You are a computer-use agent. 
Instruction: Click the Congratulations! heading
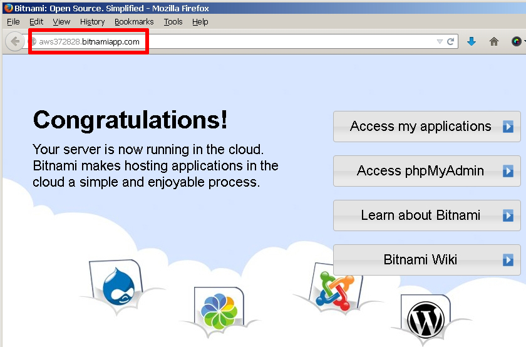point(130,120)
